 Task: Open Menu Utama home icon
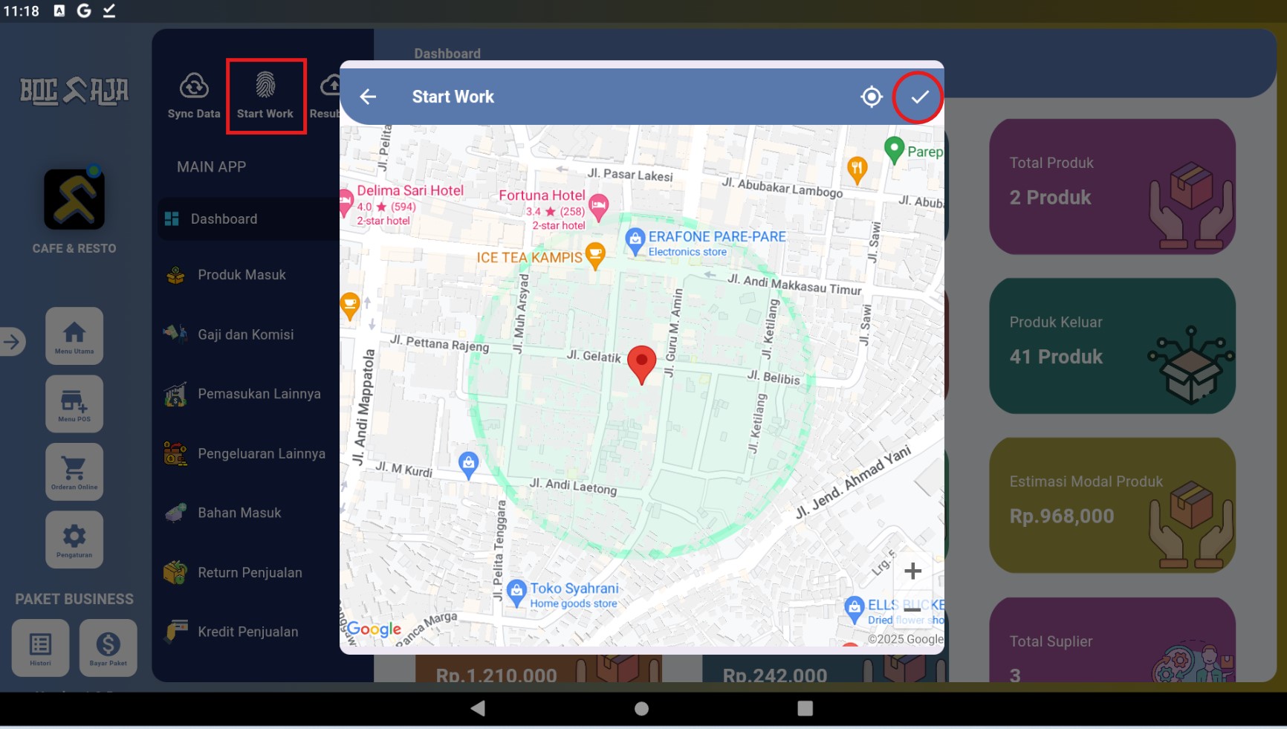[74, 336]
